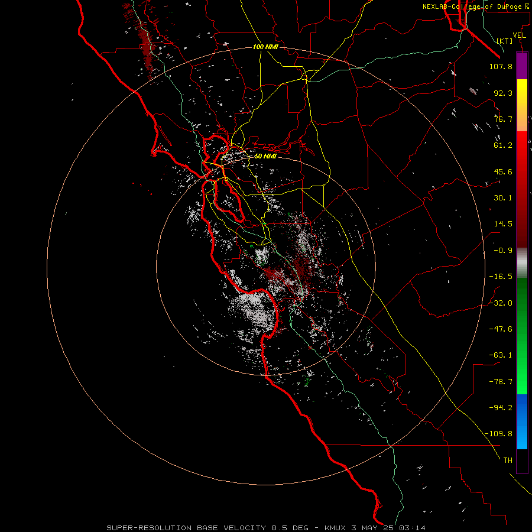Pick the green segment of color bar

(x=522, y=336)
